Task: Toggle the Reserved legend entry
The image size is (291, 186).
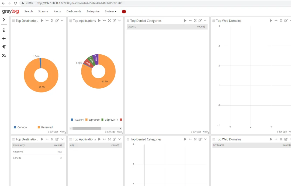Action: coord(45,127)
